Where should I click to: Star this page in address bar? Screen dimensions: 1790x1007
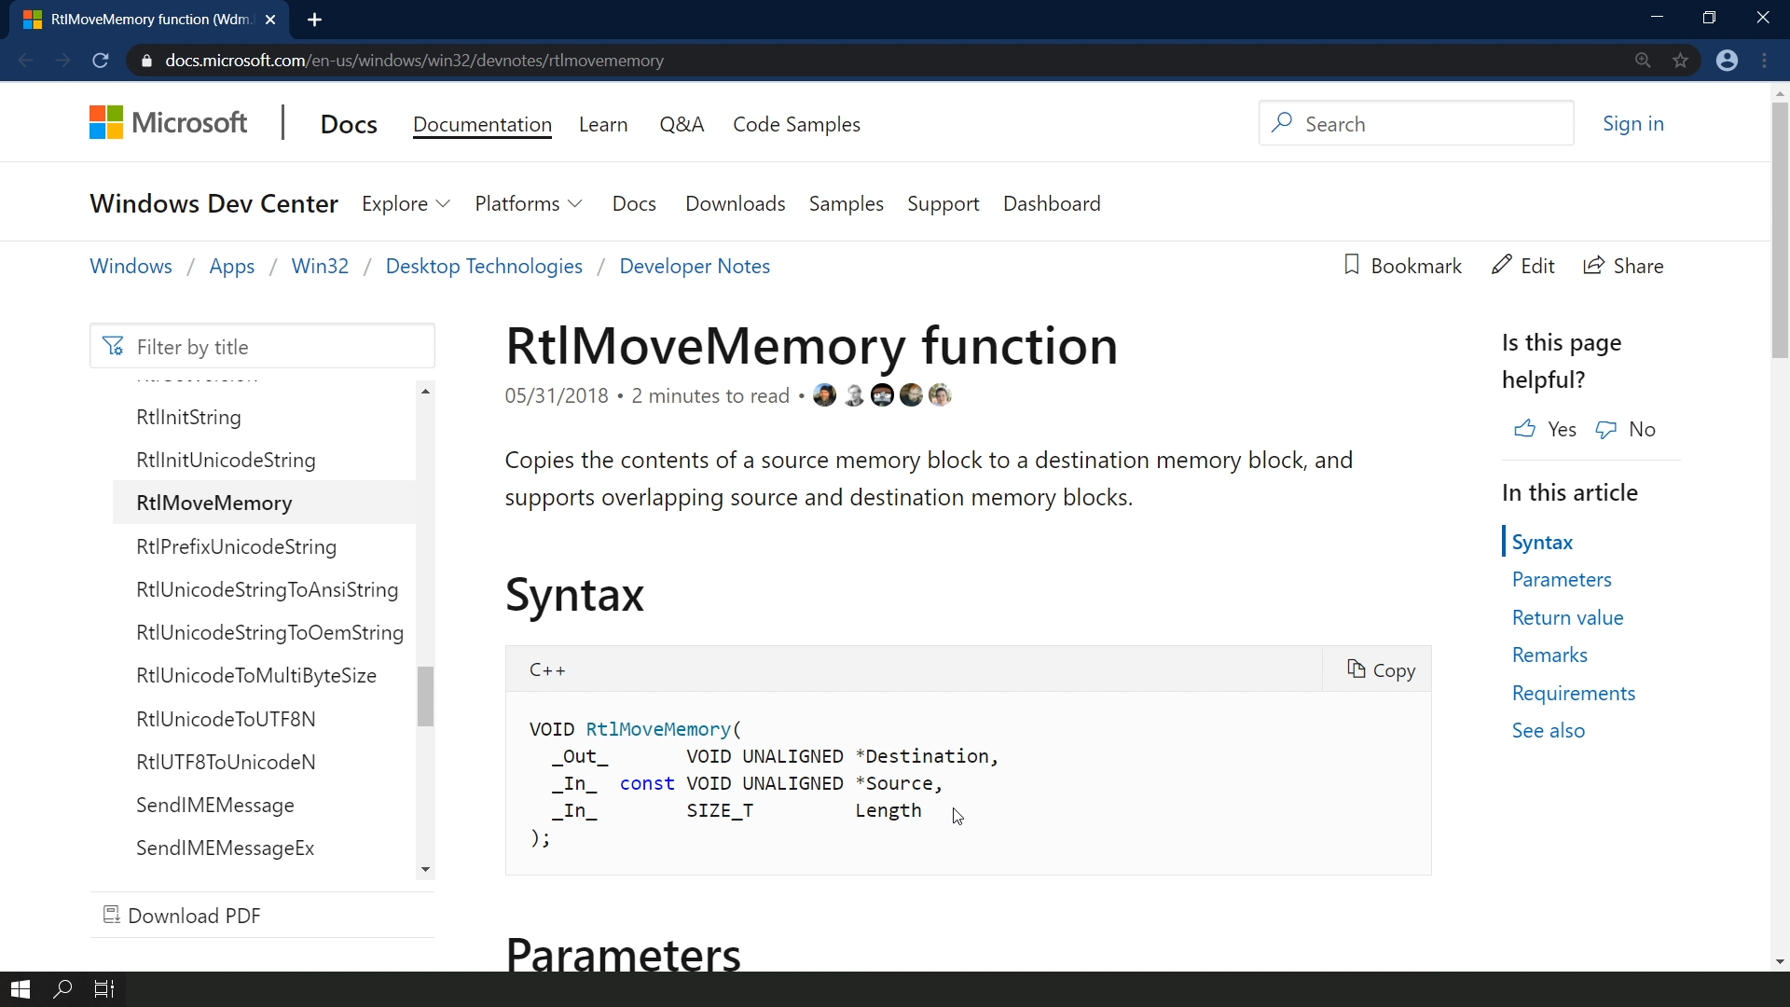click(x=1681, y=61)
